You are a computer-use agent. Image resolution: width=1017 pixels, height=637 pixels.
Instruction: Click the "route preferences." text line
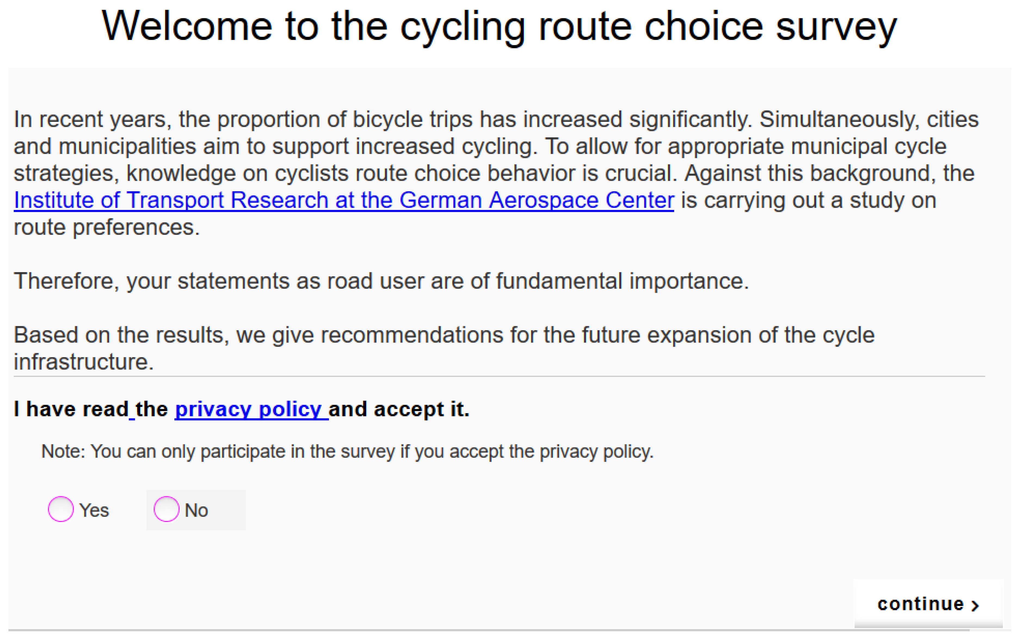pos(107,227)
